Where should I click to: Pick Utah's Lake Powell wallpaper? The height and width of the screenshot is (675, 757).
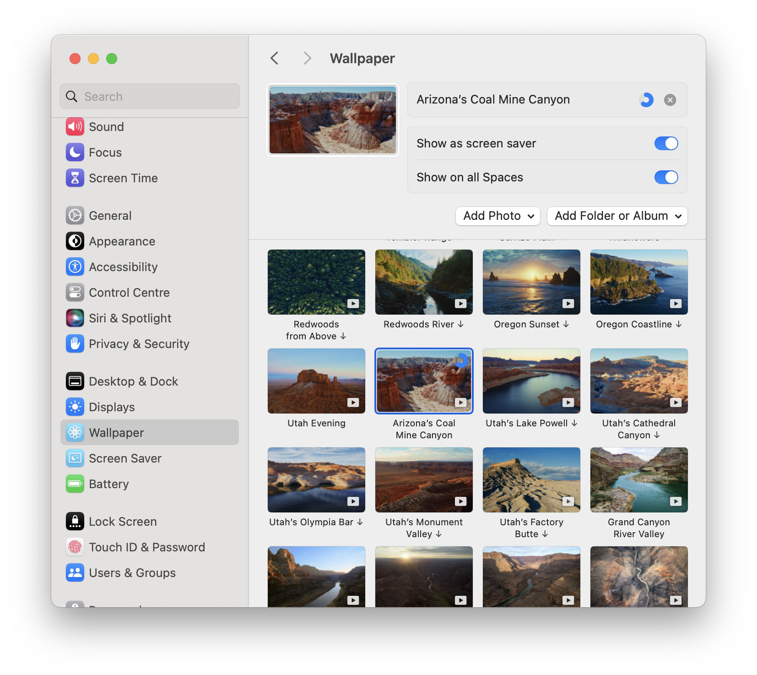point(531,381)
